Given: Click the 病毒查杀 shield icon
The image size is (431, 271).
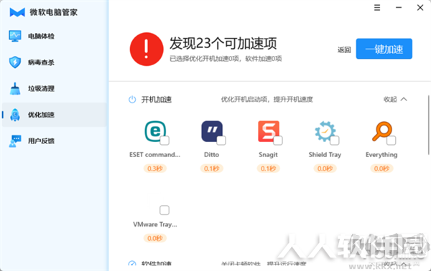Looking at the screenshot, I should 15,62.
